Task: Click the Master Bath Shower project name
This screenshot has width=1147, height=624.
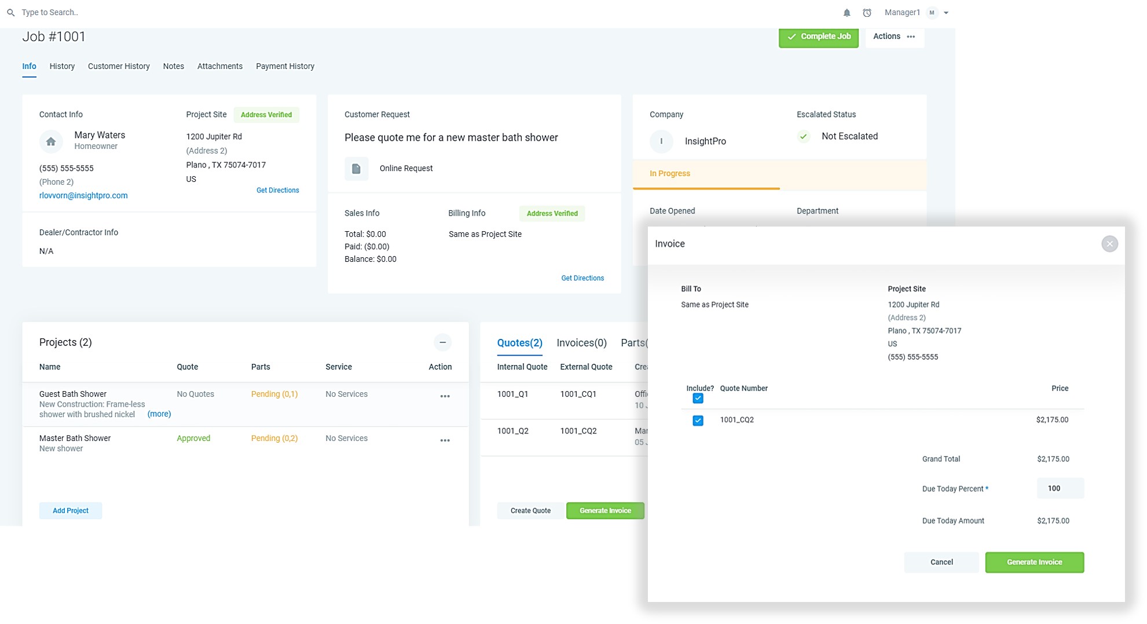Action: click(x=75, y=439)
